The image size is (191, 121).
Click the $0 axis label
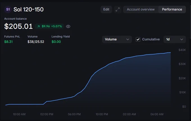[x=184, y=107]
